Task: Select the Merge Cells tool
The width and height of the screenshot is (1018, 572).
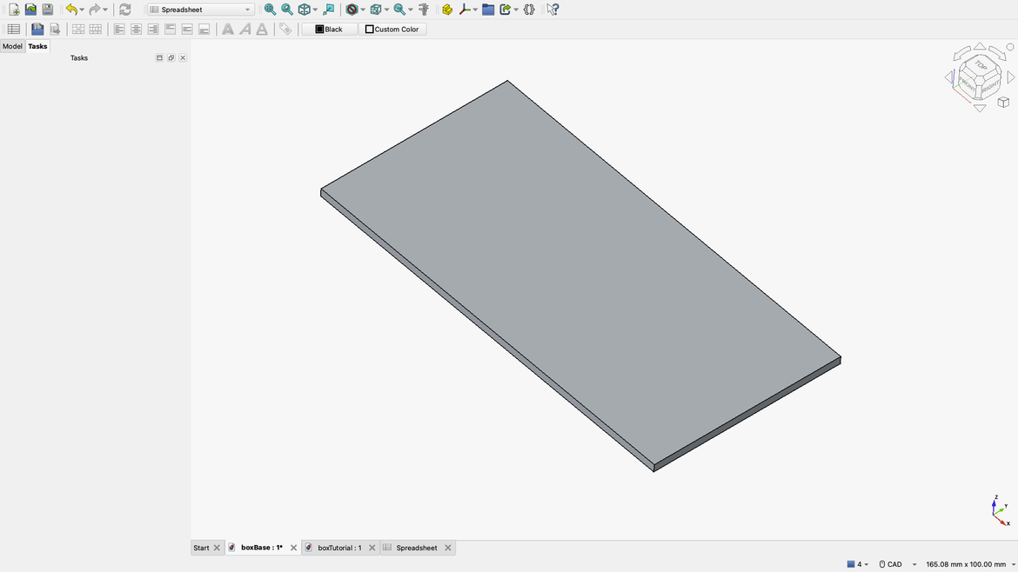Action: [77, 29]
